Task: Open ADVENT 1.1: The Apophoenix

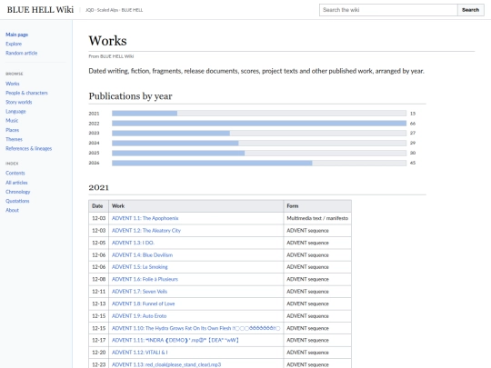Action: point(145,218)
